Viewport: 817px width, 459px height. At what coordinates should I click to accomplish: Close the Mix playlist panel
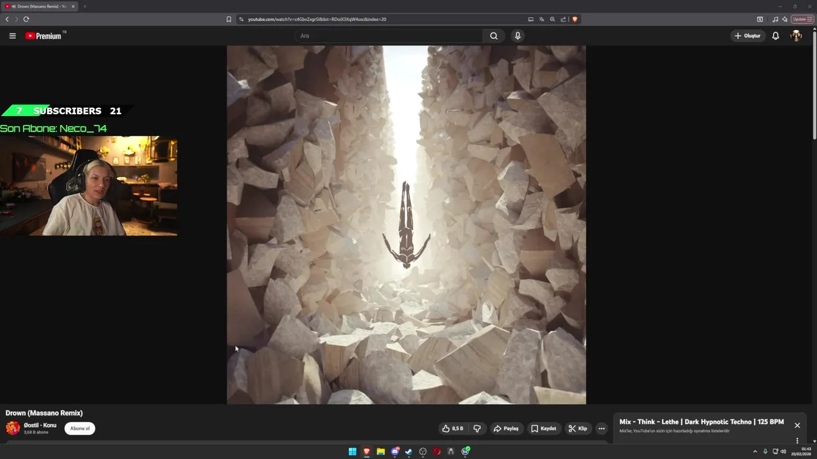point(797,425)
